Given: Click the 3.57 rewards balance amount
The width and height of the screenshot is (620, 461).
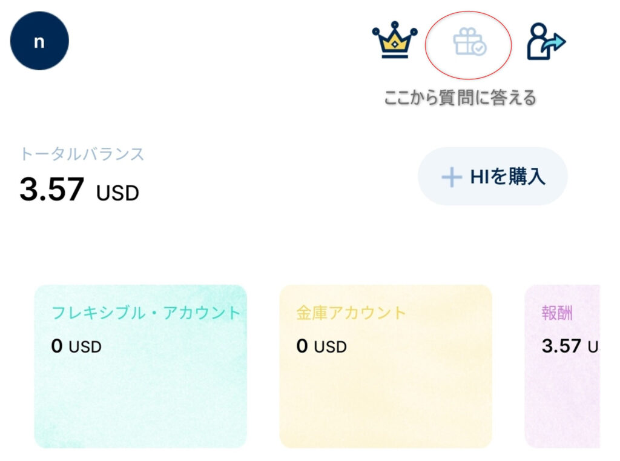Looking at the screenshot, I should tap(561, 347).
